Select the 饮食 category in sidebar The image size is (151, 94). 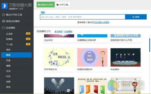(x=16, y=60)
